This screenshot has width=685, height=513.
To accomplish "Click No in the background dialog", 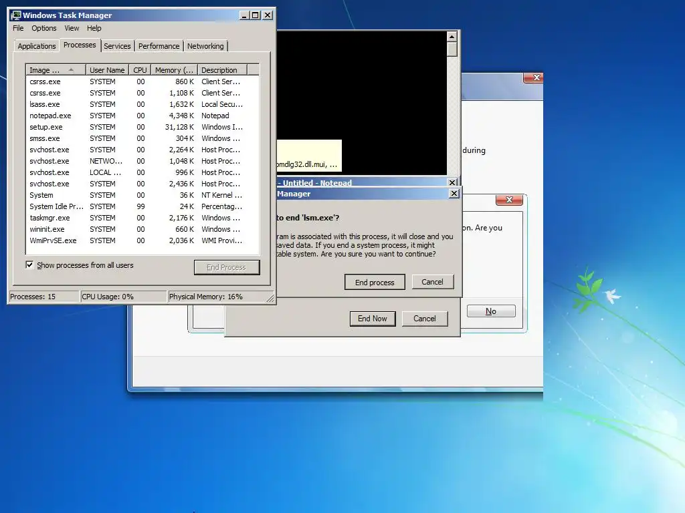I will tap(491, 311).
